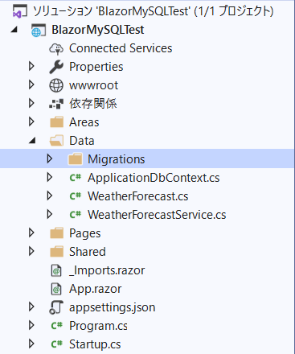Expand ApplicationDbContext.cs members
This screenshot has height=354, width=295.
tap(50, 177)
